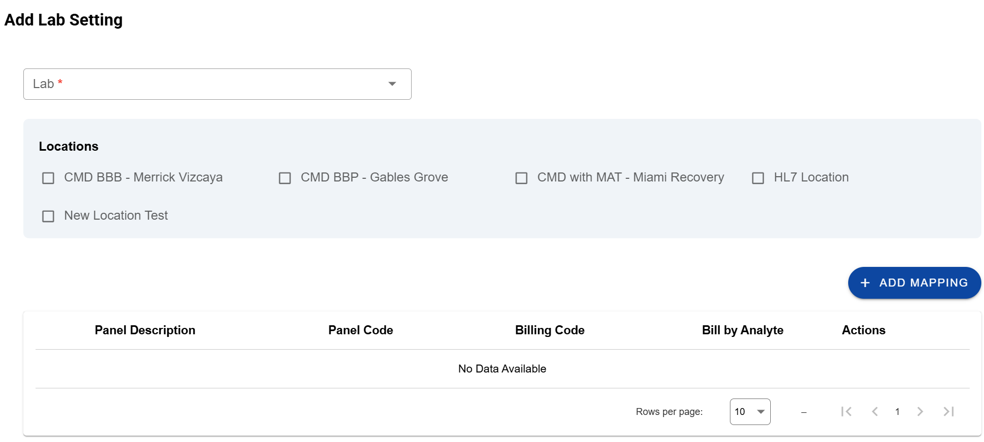Tick CMD with MAT - Miami Recovery

[x=521, y=178]
